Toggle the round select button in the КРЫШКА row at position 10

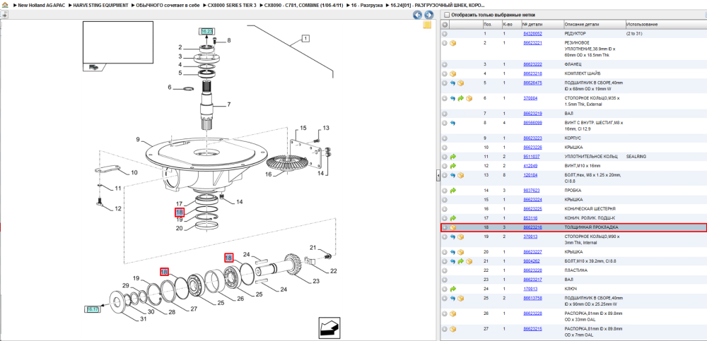pyautogui.click(x=445, y=148)
